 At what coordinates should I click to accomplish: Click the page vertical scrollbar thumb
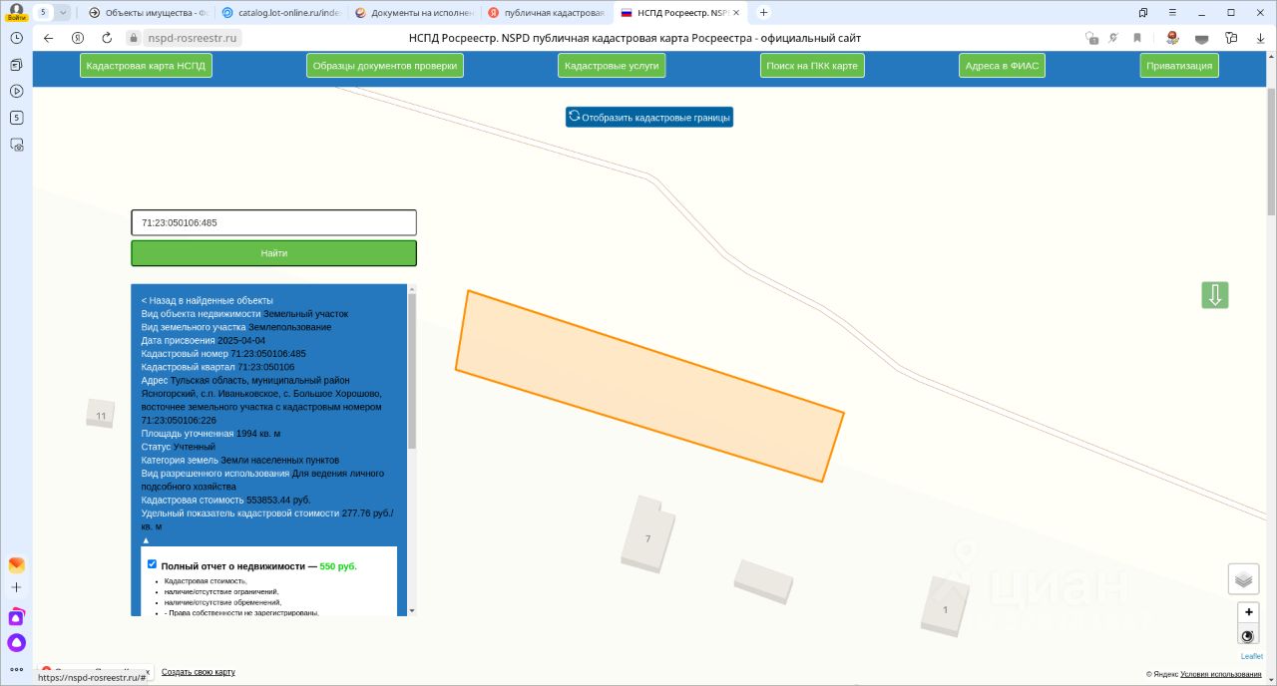[1271, 152]
